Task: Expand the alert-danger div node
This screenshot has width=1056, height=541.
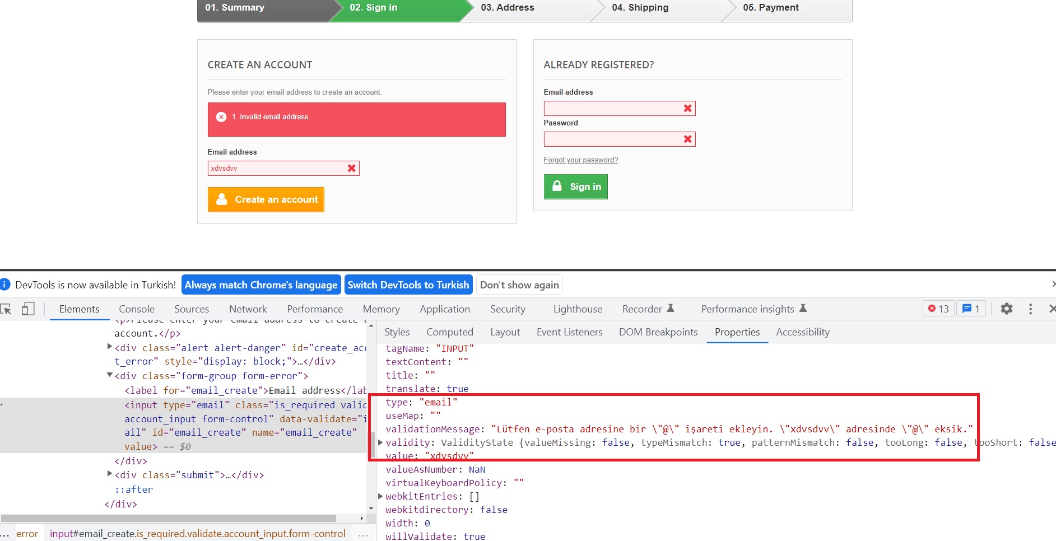Action: pos(110,347)
